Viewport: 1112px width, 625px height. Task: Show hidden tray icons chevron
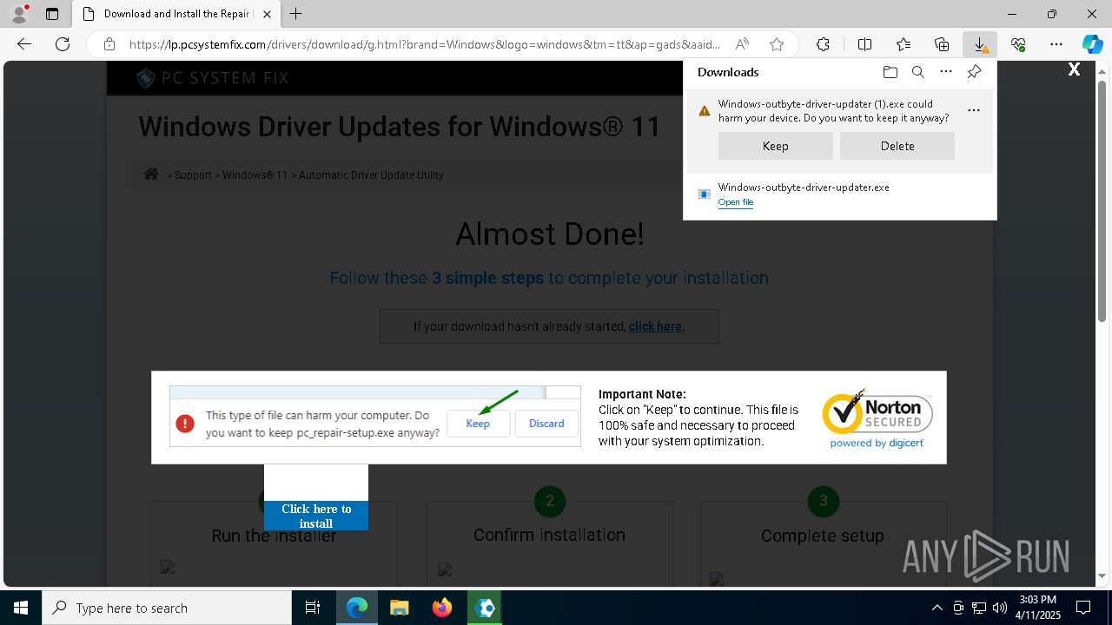[x=937, y=608]
